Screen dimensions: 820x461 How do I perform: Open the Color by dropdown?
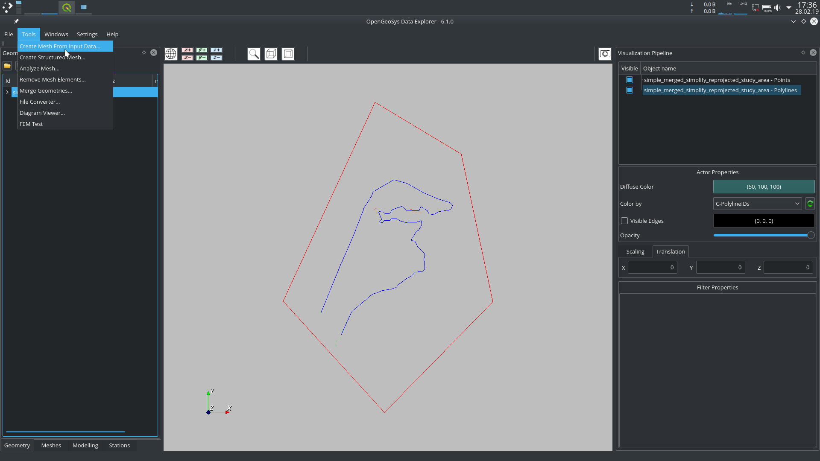[797, 204]
